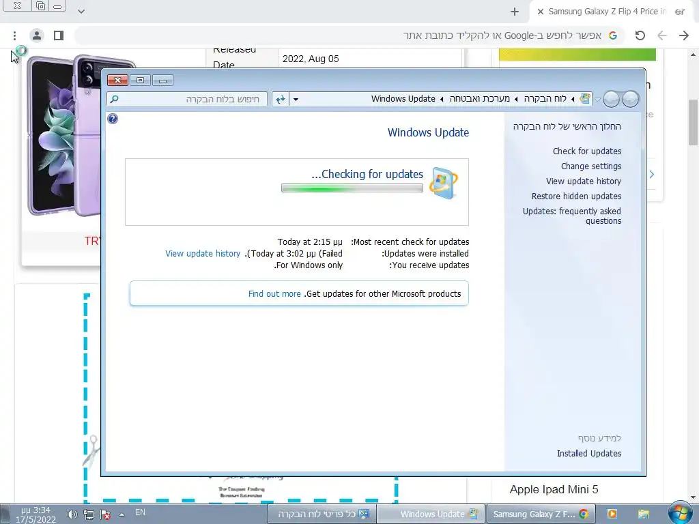Screen dimensions: 699x524
Task: Toggle Chrome's side panel icon
Action: 59,35
